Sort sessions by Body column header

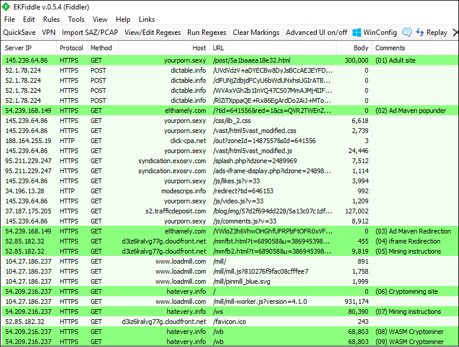pyautogui.click(x=360, y=48)
